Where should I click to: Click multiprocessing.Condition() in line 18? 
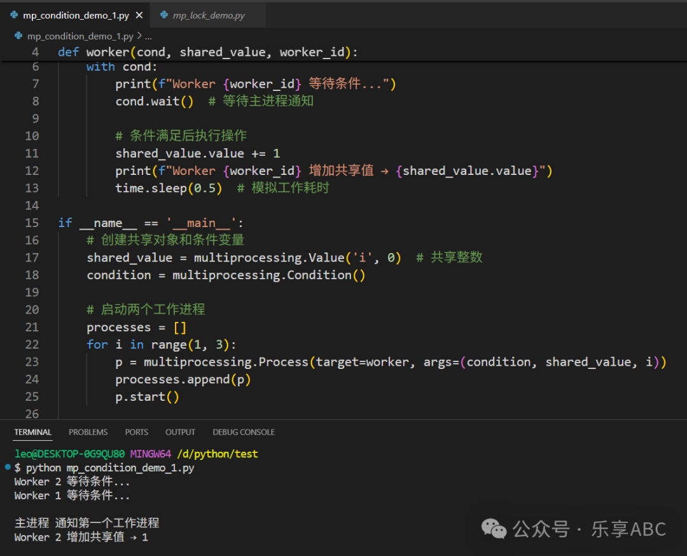[x=268, y=275]
